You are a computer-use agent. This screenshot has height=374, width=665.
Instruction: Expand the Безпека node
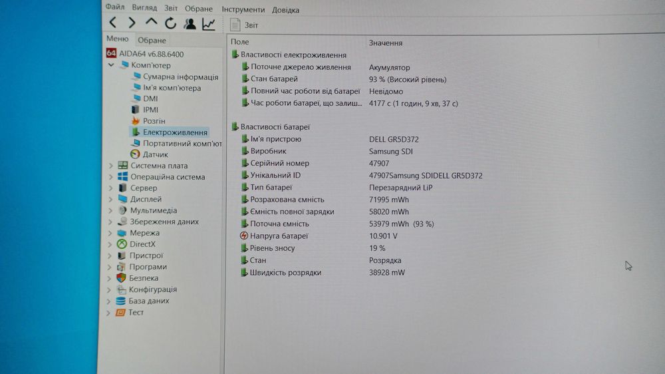pyautogui.click(x=108, y=278)
